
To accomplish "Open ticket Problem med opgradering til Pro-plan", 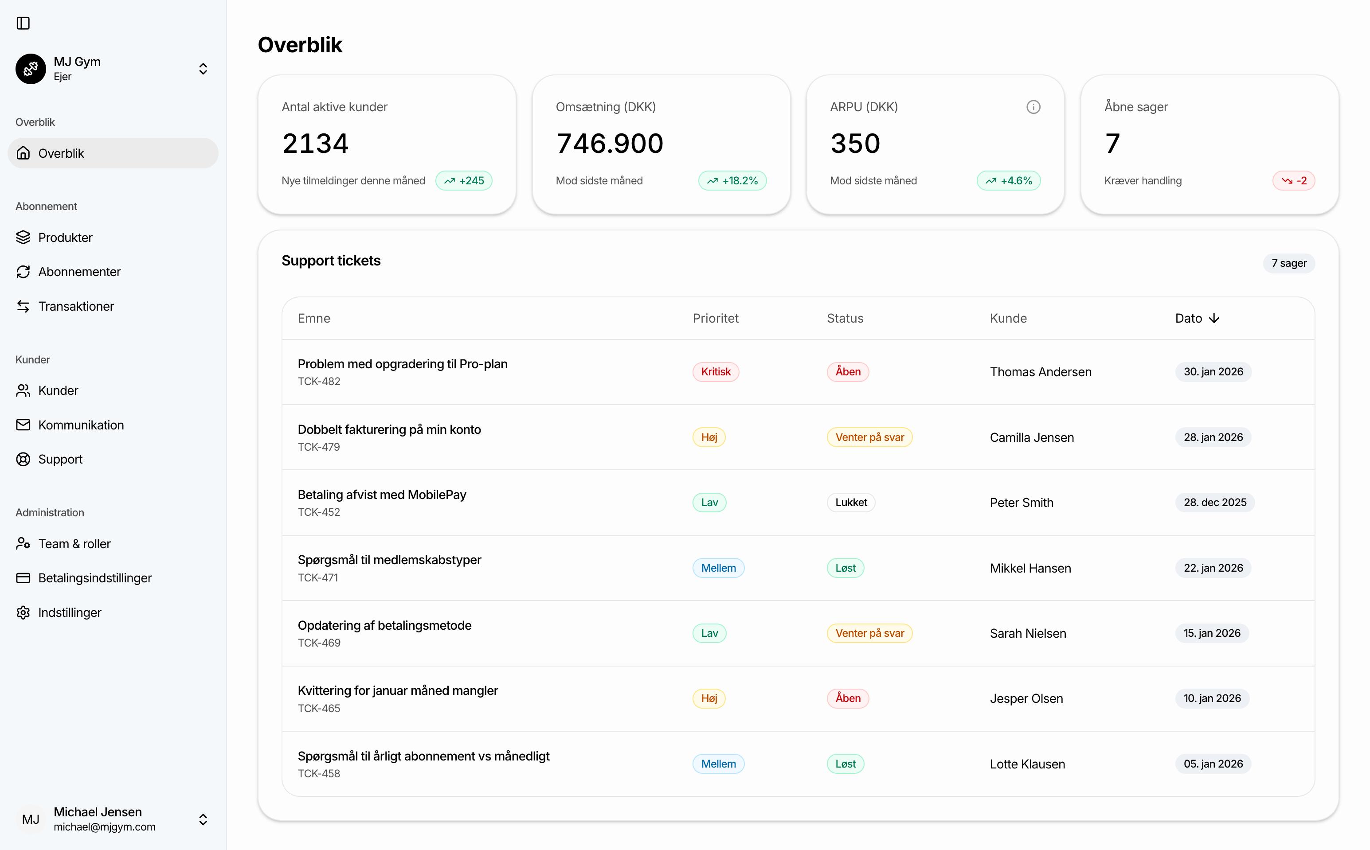I will tap(402, 364).
